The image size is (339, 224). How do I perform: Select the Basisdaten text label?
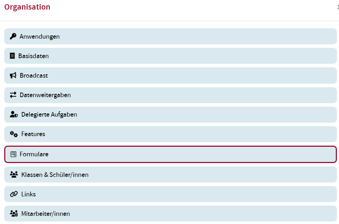34,56
